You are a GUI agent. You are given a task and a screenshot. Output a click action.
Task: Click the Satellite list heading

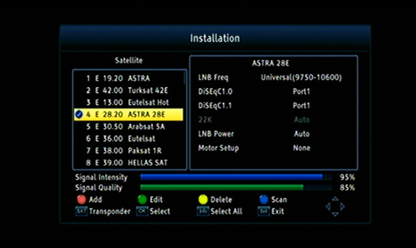(129, 60)
